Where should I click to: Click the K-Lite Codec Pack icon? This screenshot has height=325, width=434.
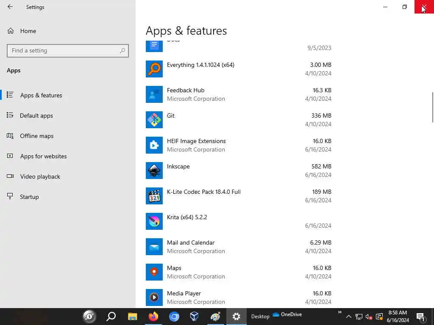point(154,196)
